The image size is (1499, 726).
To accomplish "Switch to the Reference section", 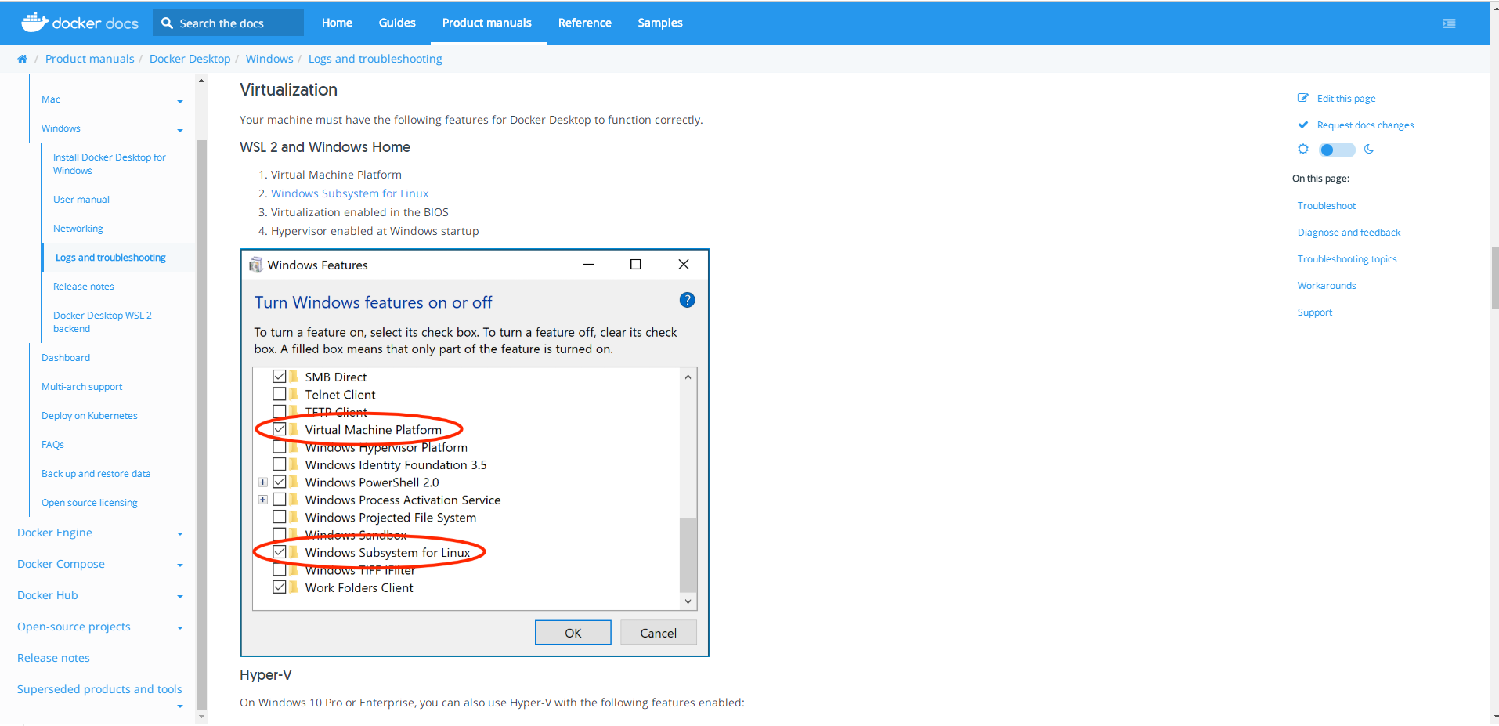I will [x=584, y=23].
